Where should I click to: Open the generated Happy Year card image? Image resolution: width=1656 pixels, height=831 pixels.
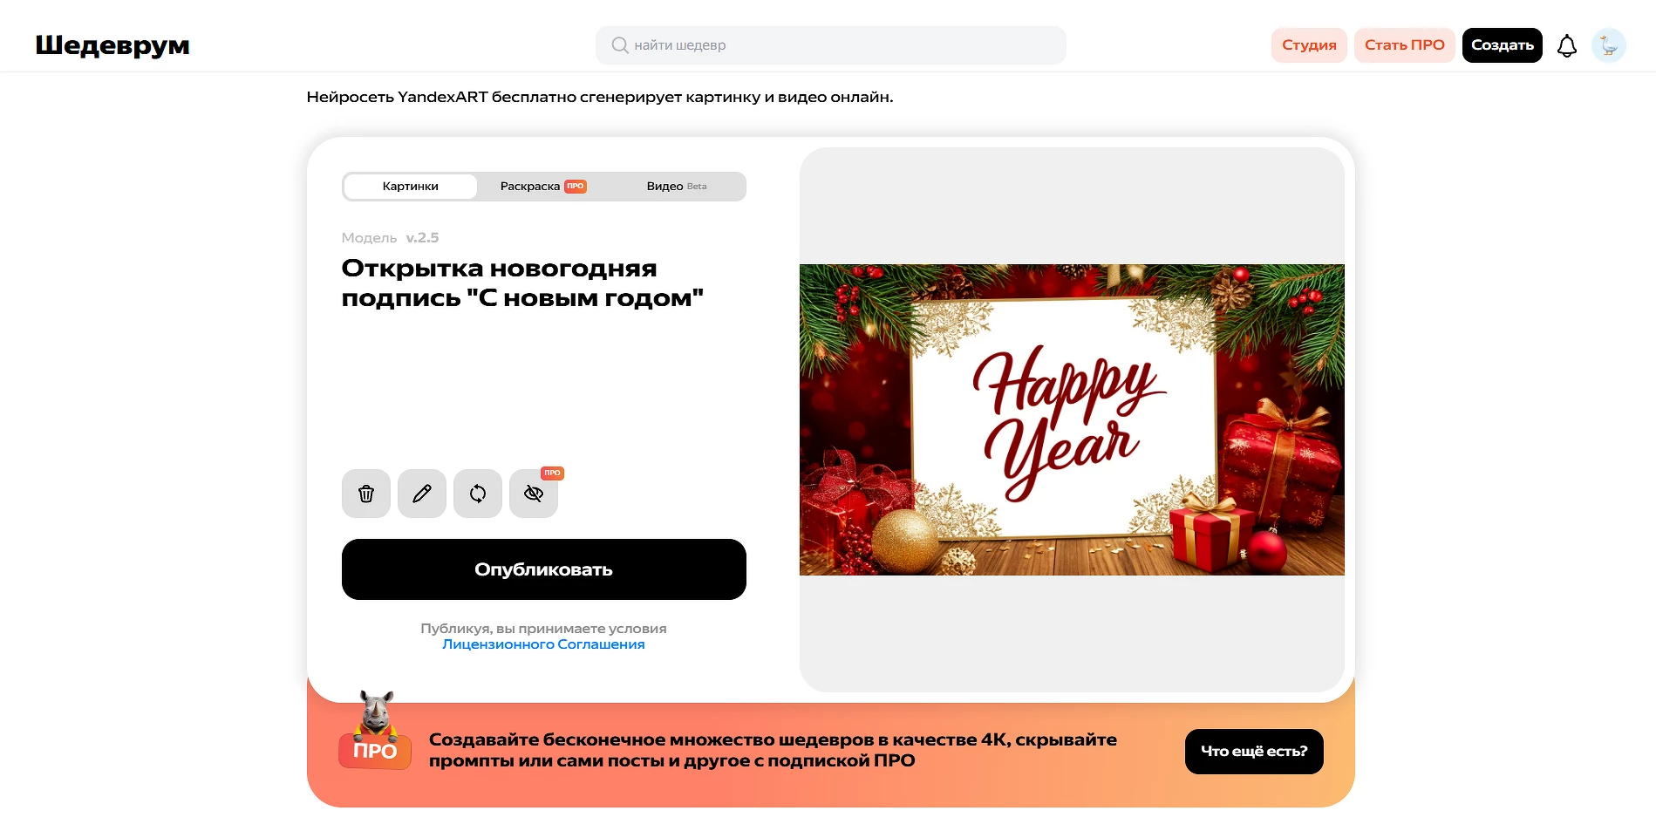tap(1072, 419)
